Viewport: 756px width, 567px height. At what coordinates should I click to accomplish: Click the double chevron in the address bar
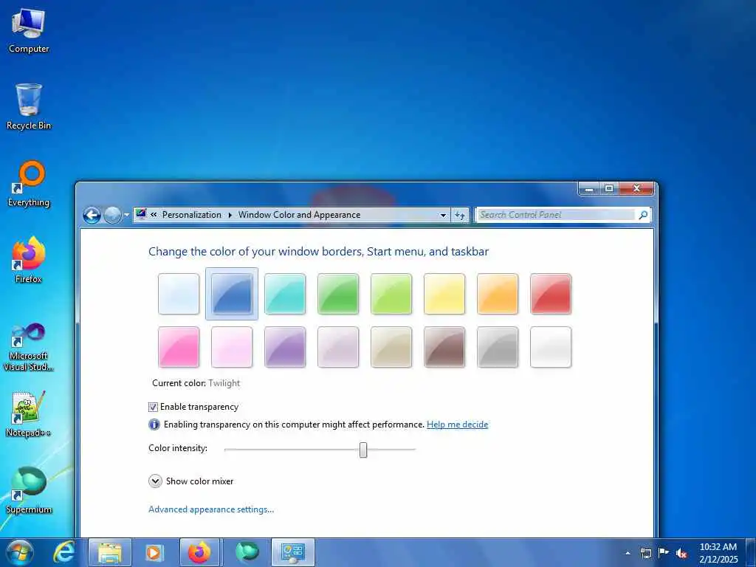point(154,215)
